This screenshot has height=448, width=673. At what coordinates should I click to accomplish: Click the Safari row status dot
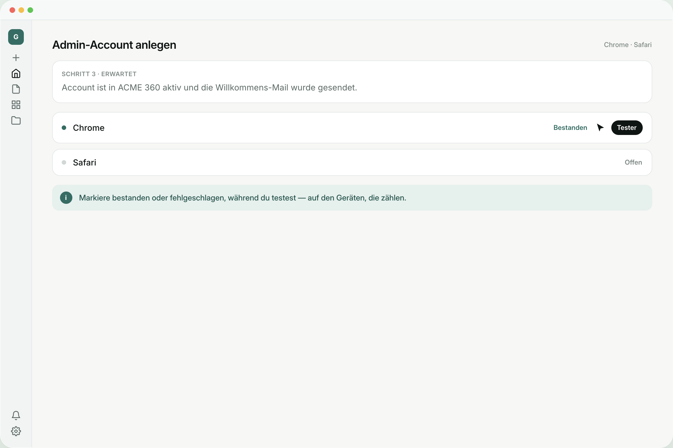click(64, 162)
